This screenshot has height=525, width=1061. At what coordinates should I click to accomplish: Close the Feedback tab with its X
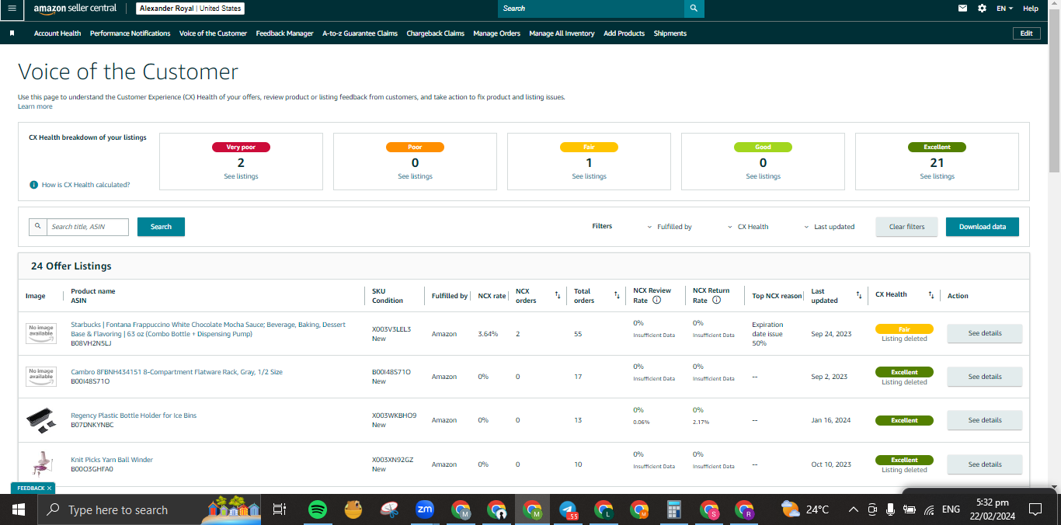(x=50, y=488)
